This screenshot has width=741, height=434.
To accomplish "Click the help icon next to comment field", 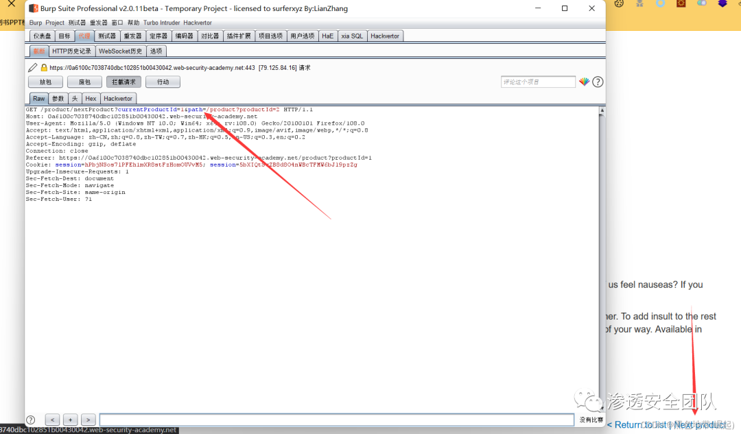I will pos(598,82).
